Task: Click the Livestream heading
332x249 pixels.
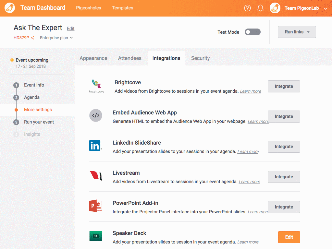Action: coord(126,173)
